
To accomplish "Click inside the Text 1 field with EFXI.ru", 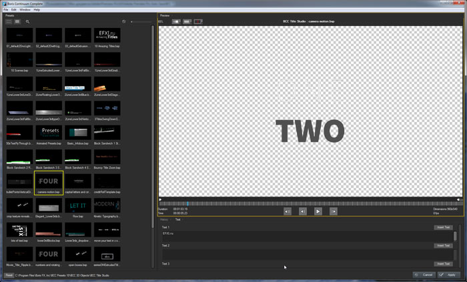I will [x=307, y=236].
